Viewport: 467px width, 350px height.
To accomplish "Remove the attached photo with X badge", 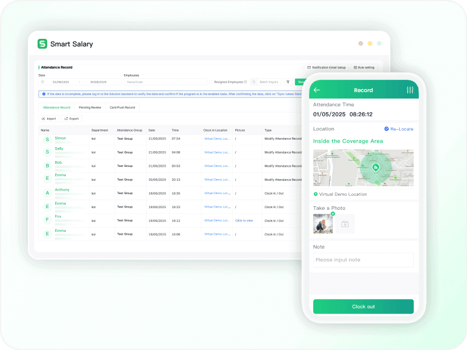I will click(333, 214).
